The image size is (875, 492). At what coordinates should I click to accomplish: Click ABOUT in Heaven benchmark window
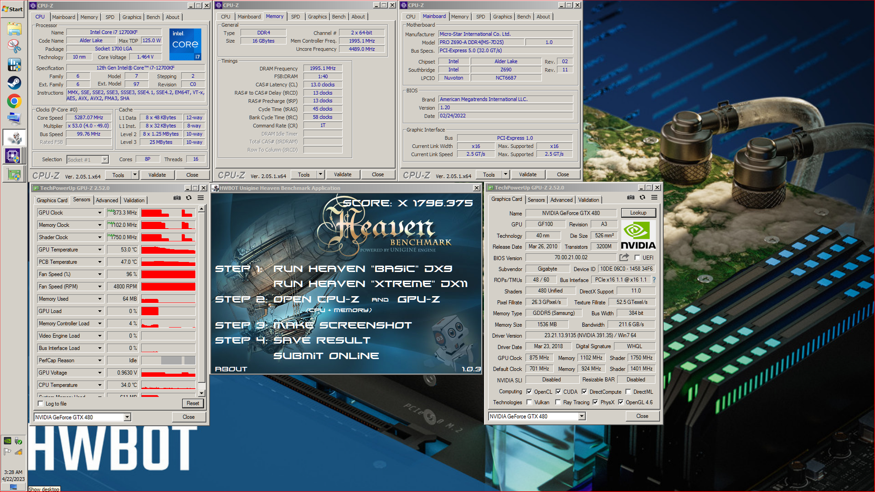point(231,369)
